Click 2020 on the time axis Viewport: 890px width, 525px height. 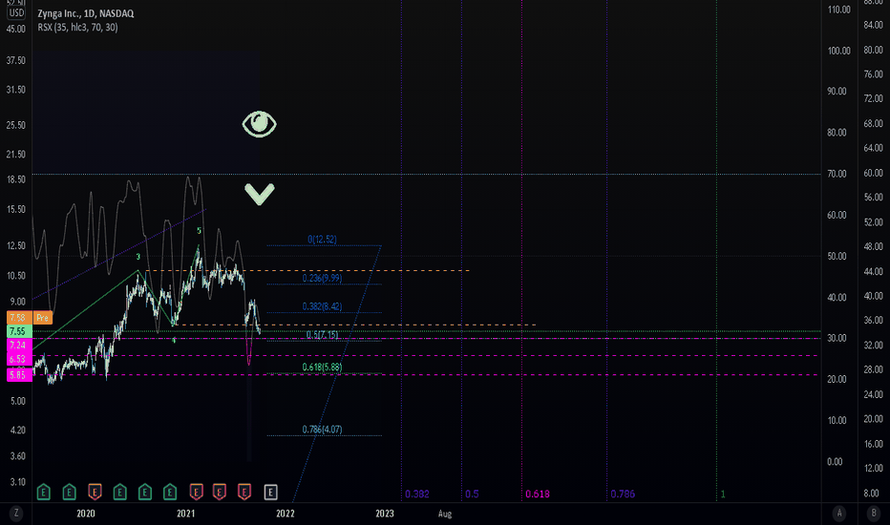(86, 514)
